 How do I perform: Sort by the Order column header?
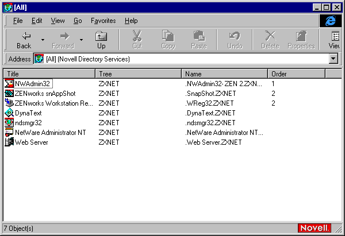(x=296, y=74)
